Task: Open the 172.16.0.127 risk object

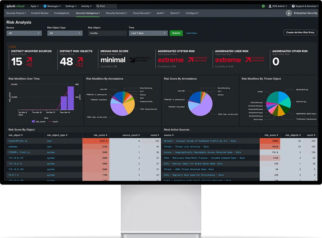Action: coord(16,158)
